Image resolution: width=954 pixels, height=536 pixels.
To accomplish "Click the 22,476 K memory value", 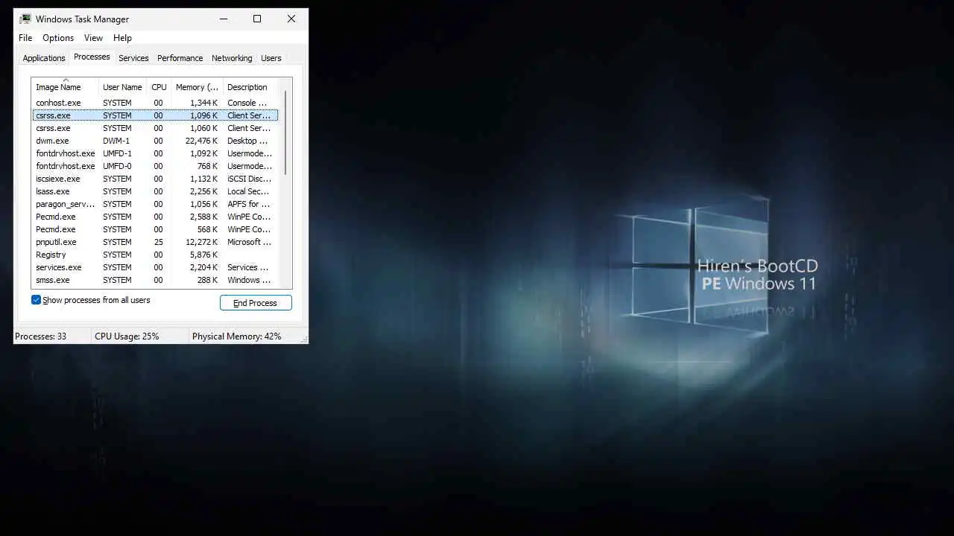I will pos(201,141).
